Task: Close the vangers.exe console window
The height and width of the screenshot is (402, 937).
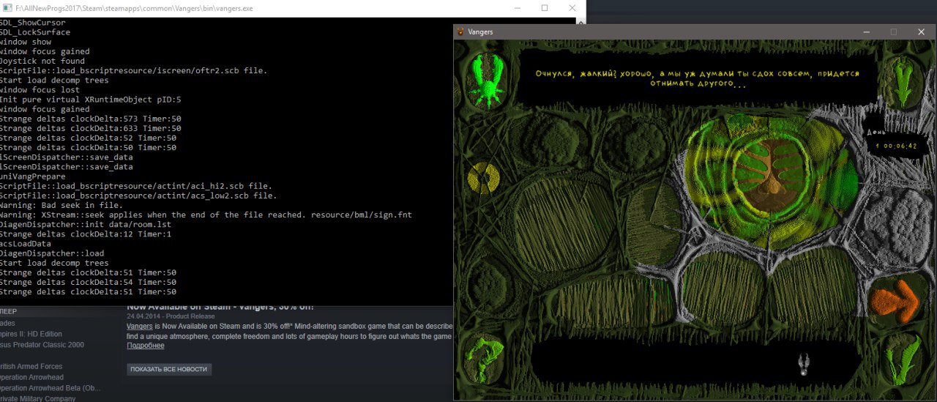Action: pos(572,8)
